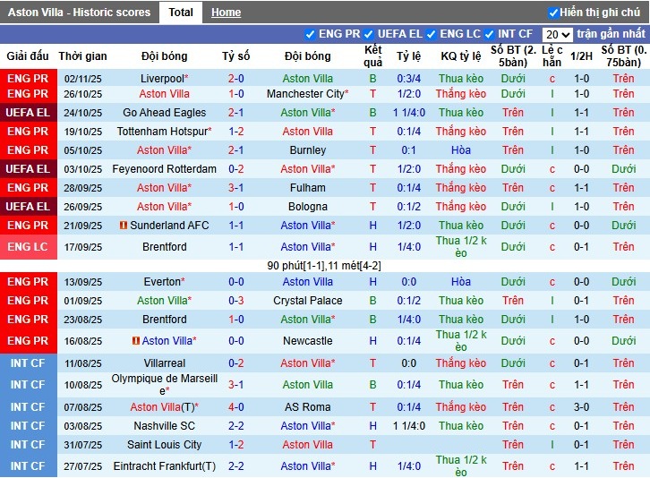
Task: Open the Feyenoord Rotterdam team page
Action: point(164,169)
